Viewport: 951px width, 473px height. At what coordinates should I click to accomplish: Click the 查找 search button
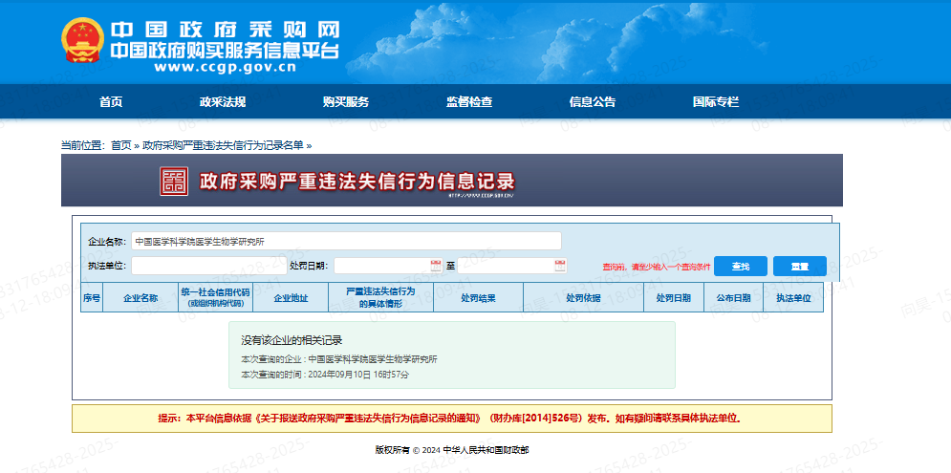click(741, 267)
